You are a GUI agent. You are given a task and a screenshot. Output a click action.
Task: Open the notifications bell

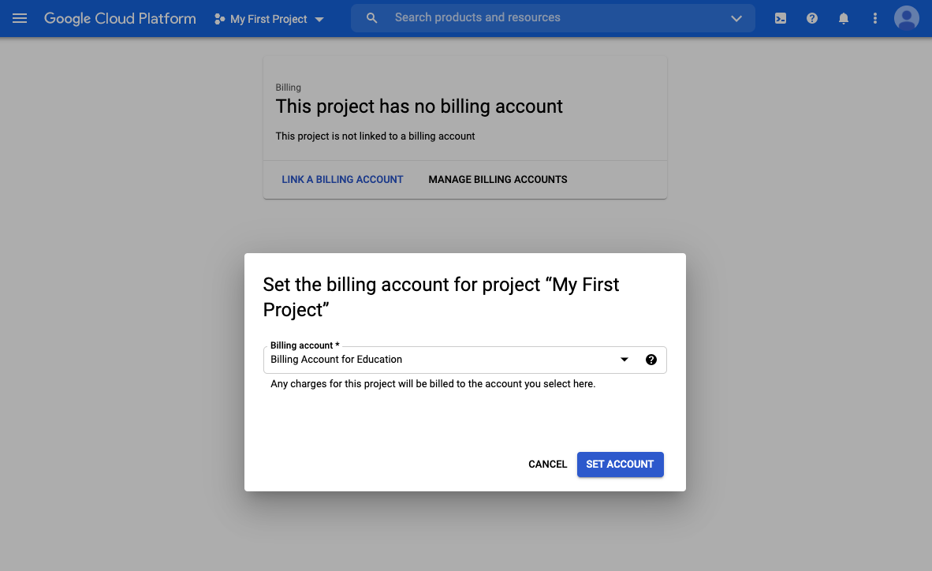844,18
